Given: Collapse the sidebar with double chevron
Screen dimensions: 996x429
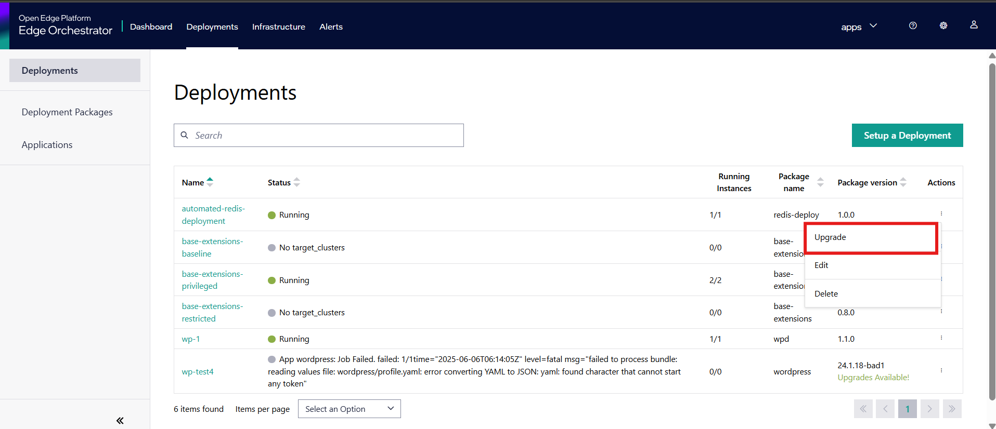Looking at the screenshot, I should (120, 420).
